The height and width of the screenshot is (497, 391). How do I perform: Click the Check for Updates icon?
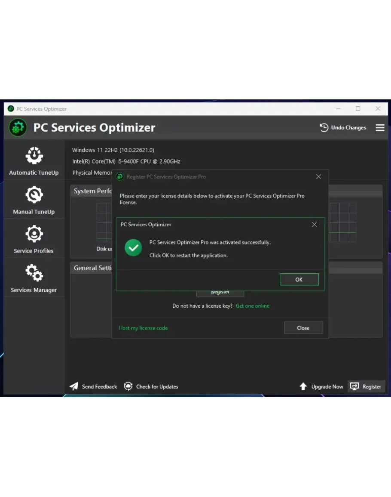[x=128, y=386]
